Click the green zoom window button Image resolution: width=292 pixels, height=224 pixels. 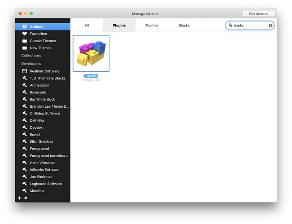pos(31,13)
